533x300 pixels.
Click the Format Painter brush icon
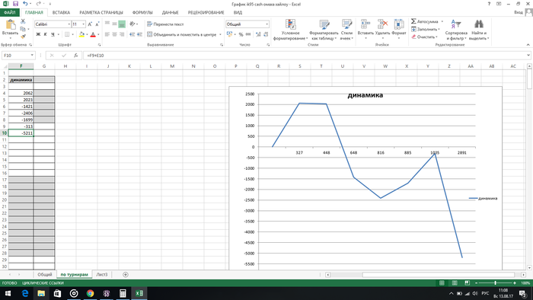[x=23, y=37]
